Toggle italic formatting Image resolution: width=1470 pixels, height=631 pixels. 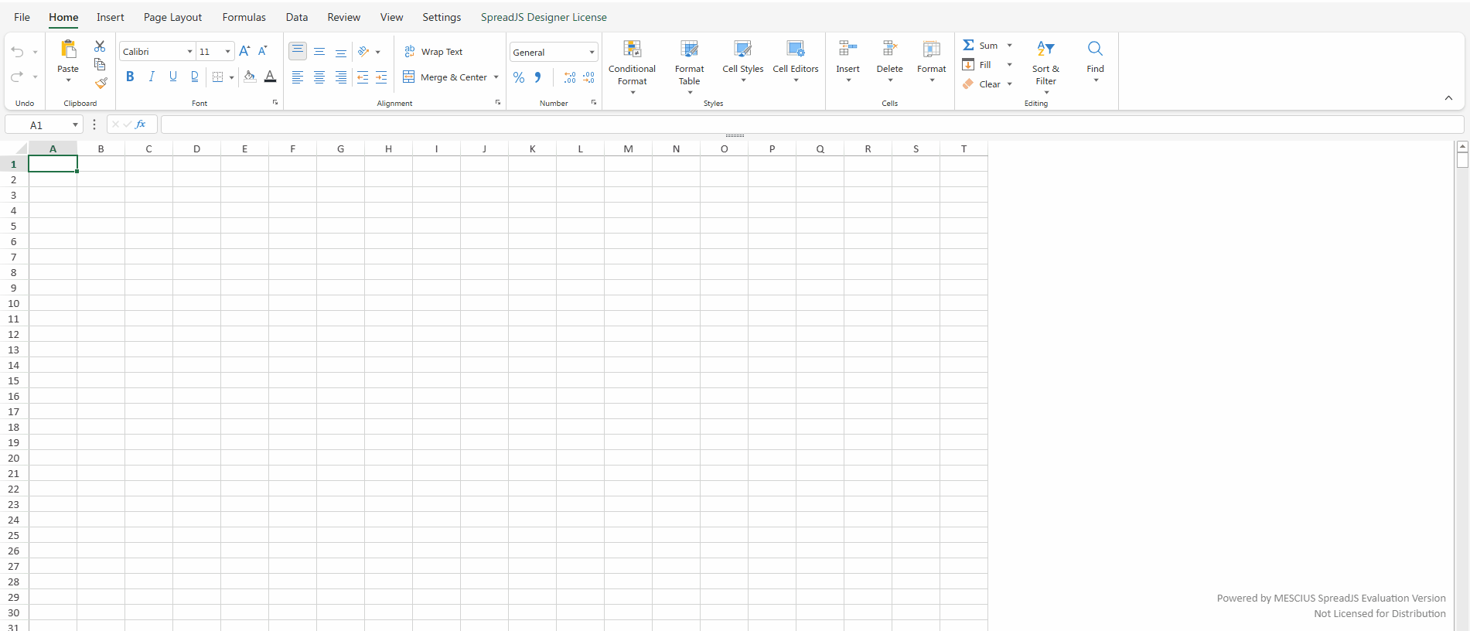pos(152,77)
